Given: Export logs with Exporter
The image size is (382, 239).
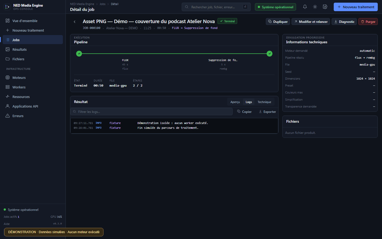Looking at the screenshot, I should [267, 112].
